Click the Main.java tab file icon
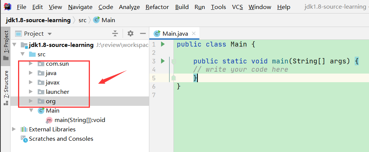 point(157,33)
